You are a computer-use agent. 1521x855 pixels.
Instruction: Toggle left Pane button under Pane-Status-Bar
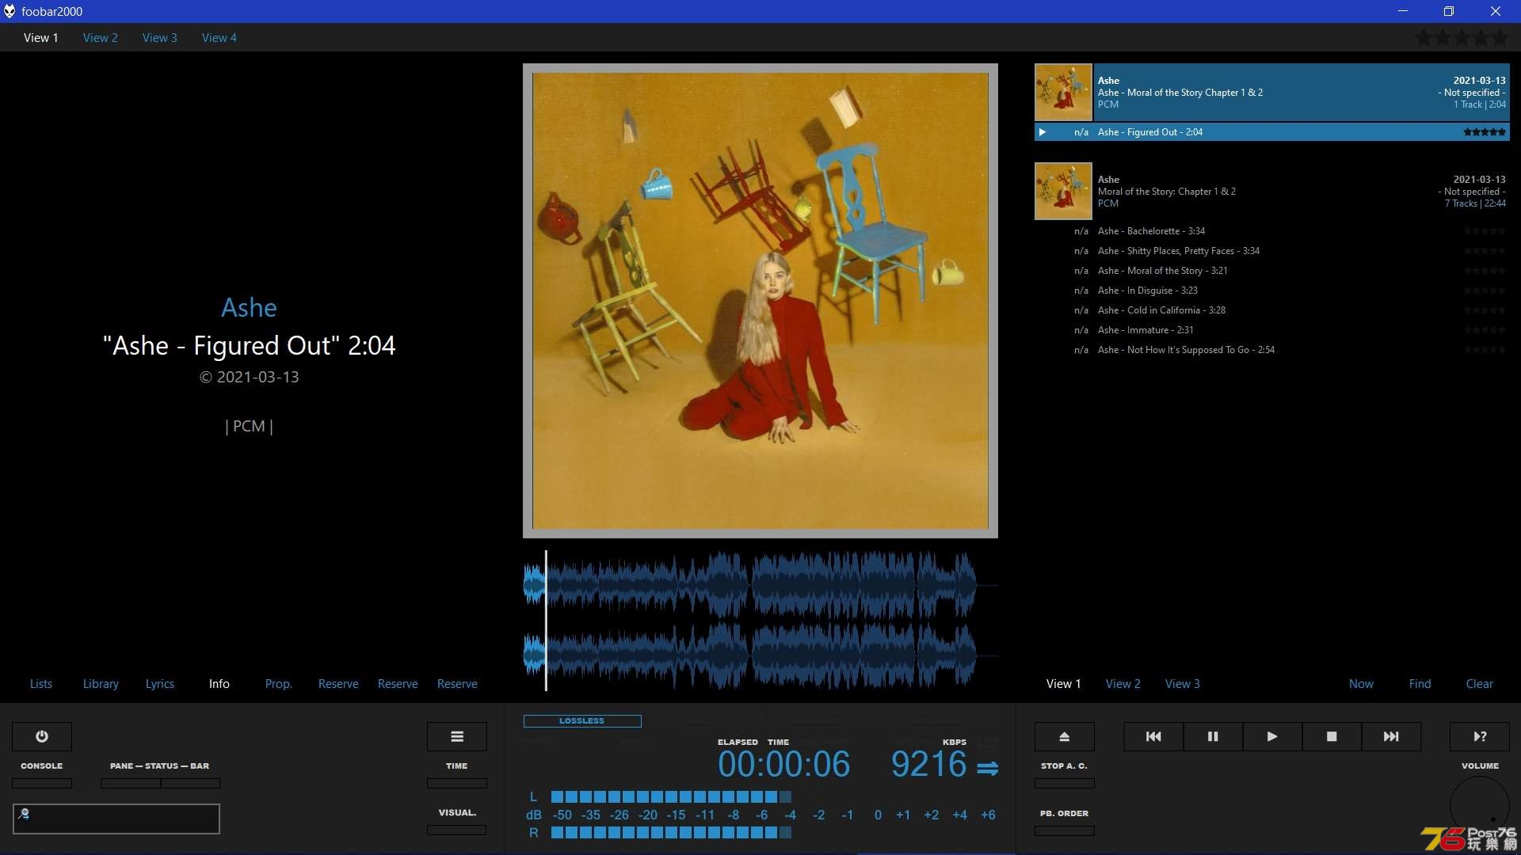coord(131,783)
